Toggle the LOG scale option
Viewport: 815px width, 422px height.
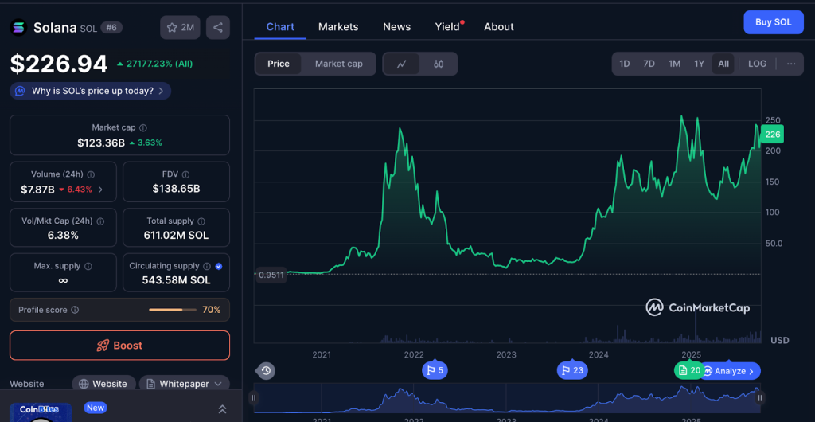[757, 64]
